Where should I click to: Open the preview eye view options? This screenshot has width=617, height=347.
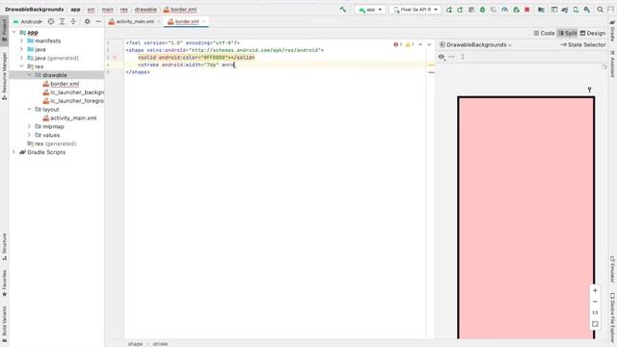(x=442, y=57)
